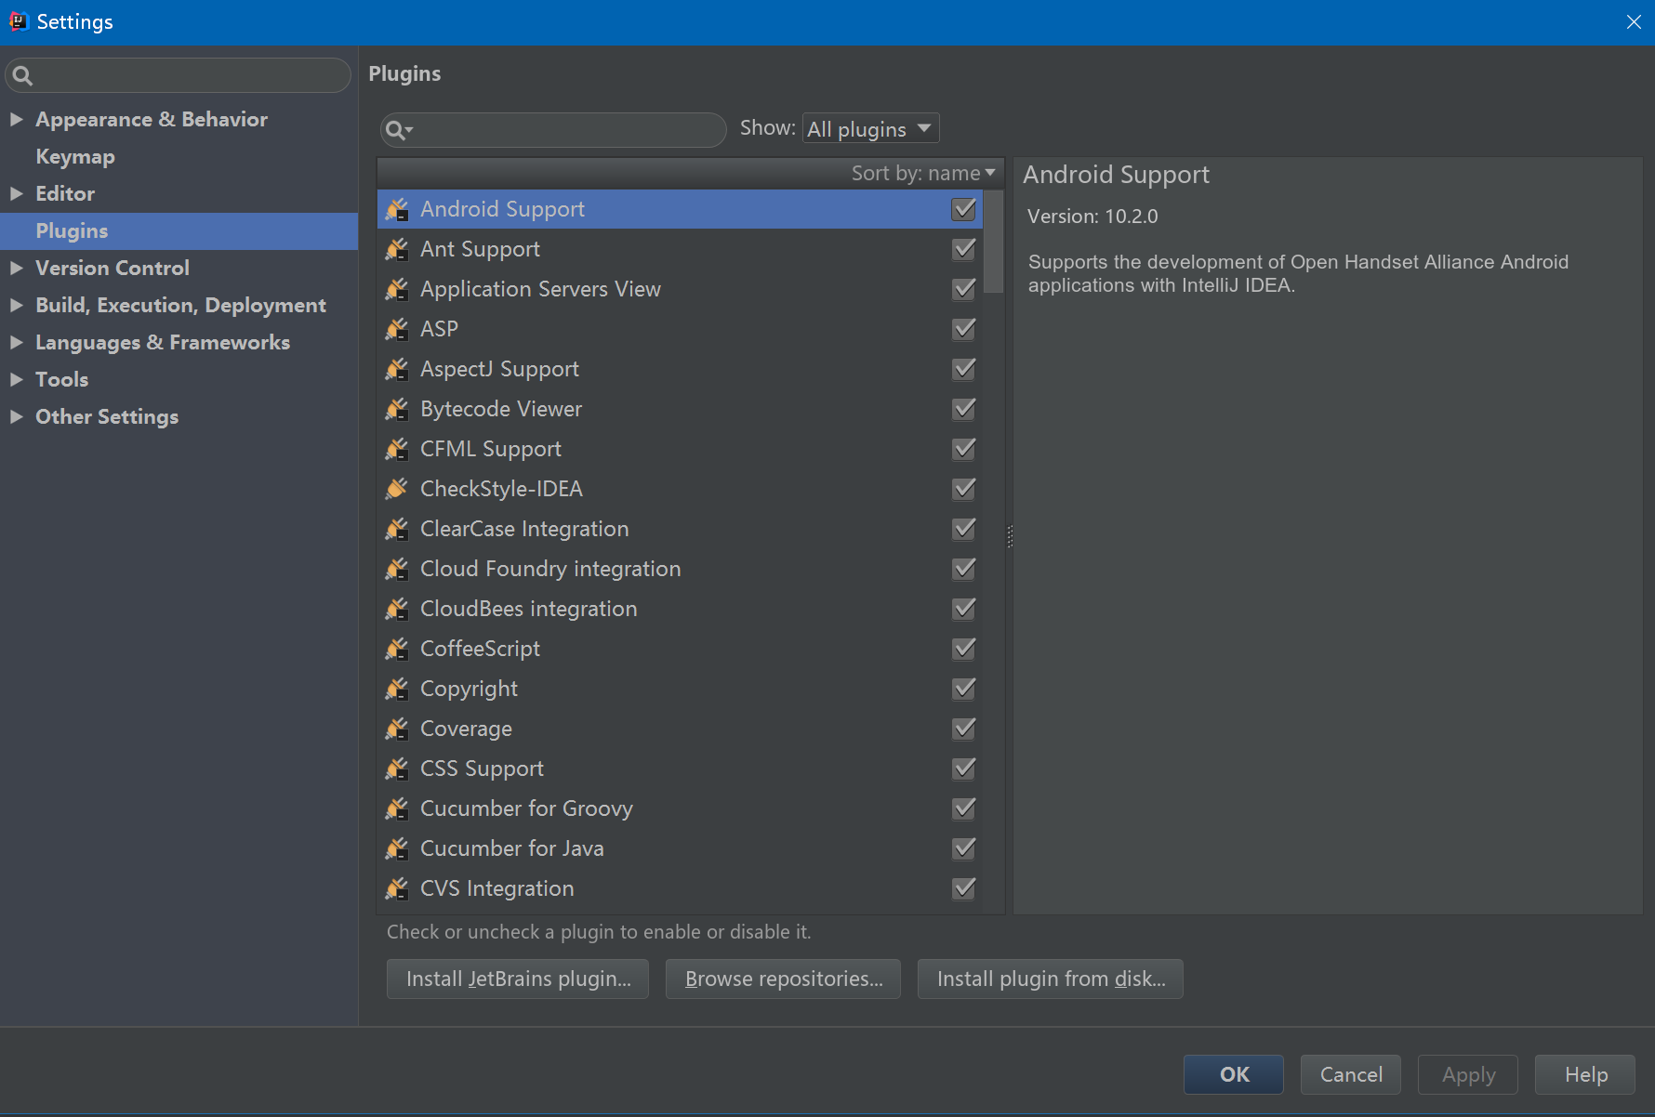Click the Cancel button
The height and width of the screenshot is (1117, 1655).
tap(1351, 1075)
